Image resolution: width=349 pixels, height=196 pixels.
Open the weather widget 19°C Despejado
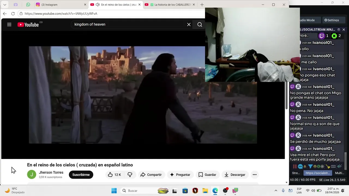point(15,191)
